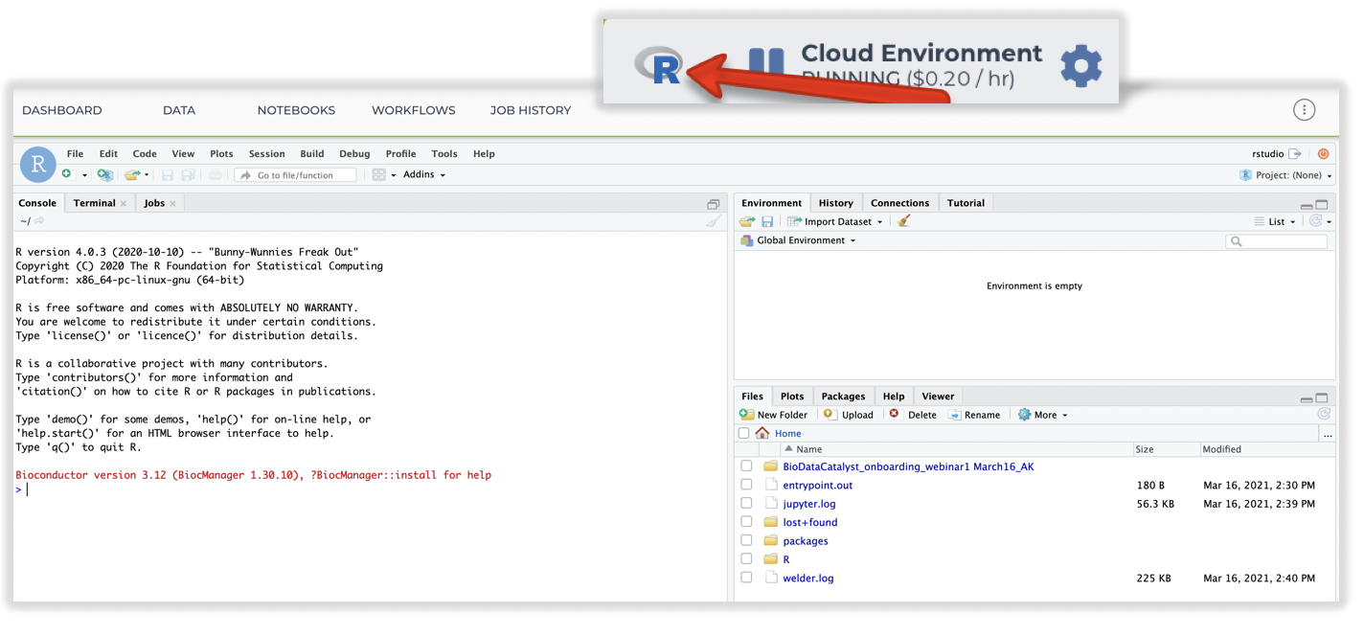Open an existing file from the toolbar
The height and width of the screenshot is (636, 1364).
[x=132, y=174]
